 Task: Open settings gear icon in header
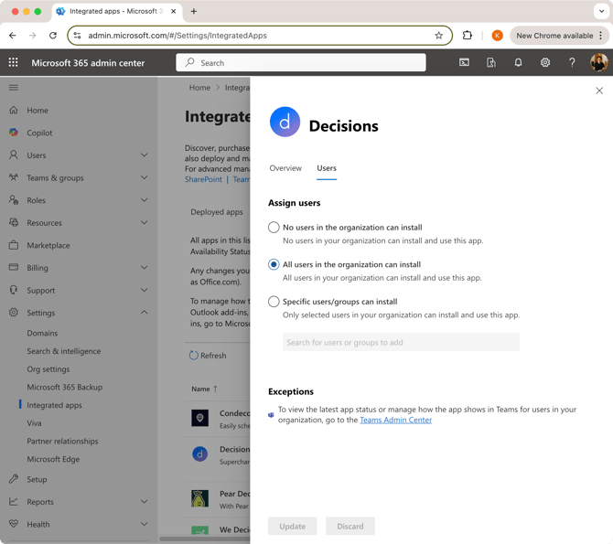[x=545, y=62]
